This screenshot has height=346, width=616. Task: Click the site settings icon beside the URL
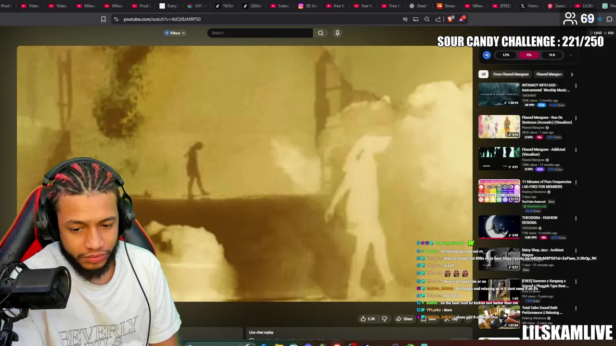pyautogui.click(x=115, y=19)
